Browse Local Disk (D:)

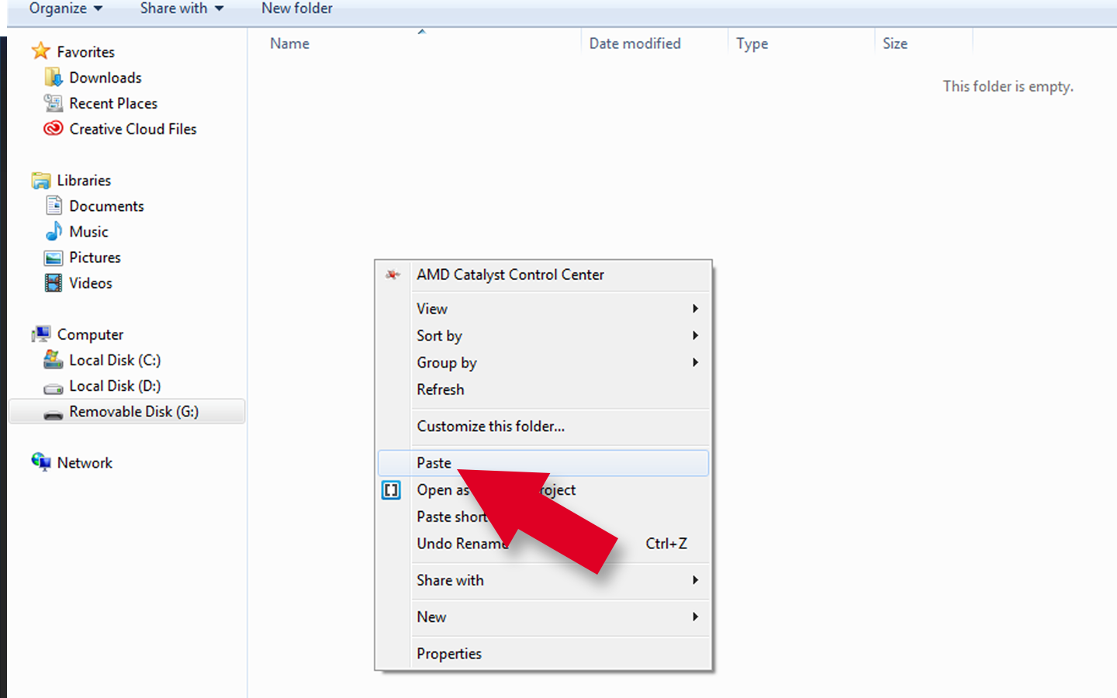pyautogui.click(x=115, y=385)
